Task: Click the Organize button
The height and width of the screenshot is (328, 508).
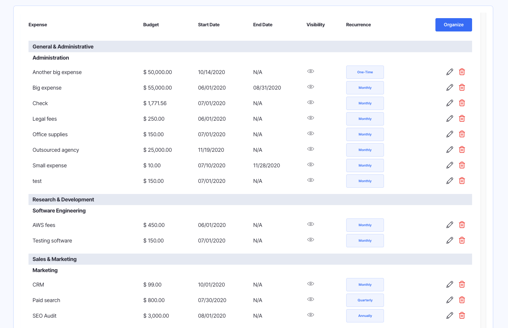Action: pos(454,24)
